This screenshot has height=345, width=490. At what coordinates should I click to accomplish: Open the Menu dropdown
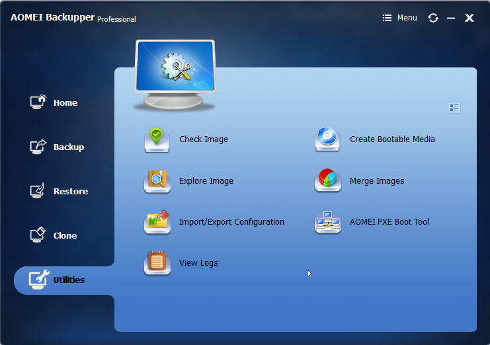(400, 18)
